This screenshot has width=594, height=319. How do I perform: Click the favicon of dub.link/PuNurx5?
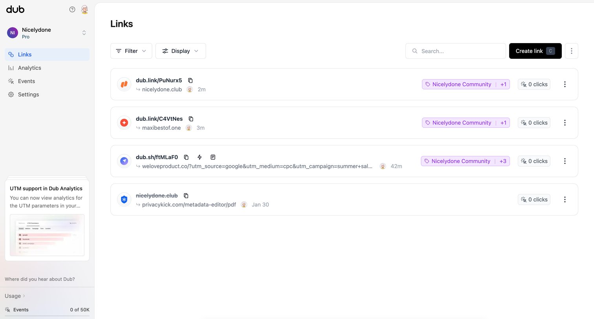coord(124,84)
